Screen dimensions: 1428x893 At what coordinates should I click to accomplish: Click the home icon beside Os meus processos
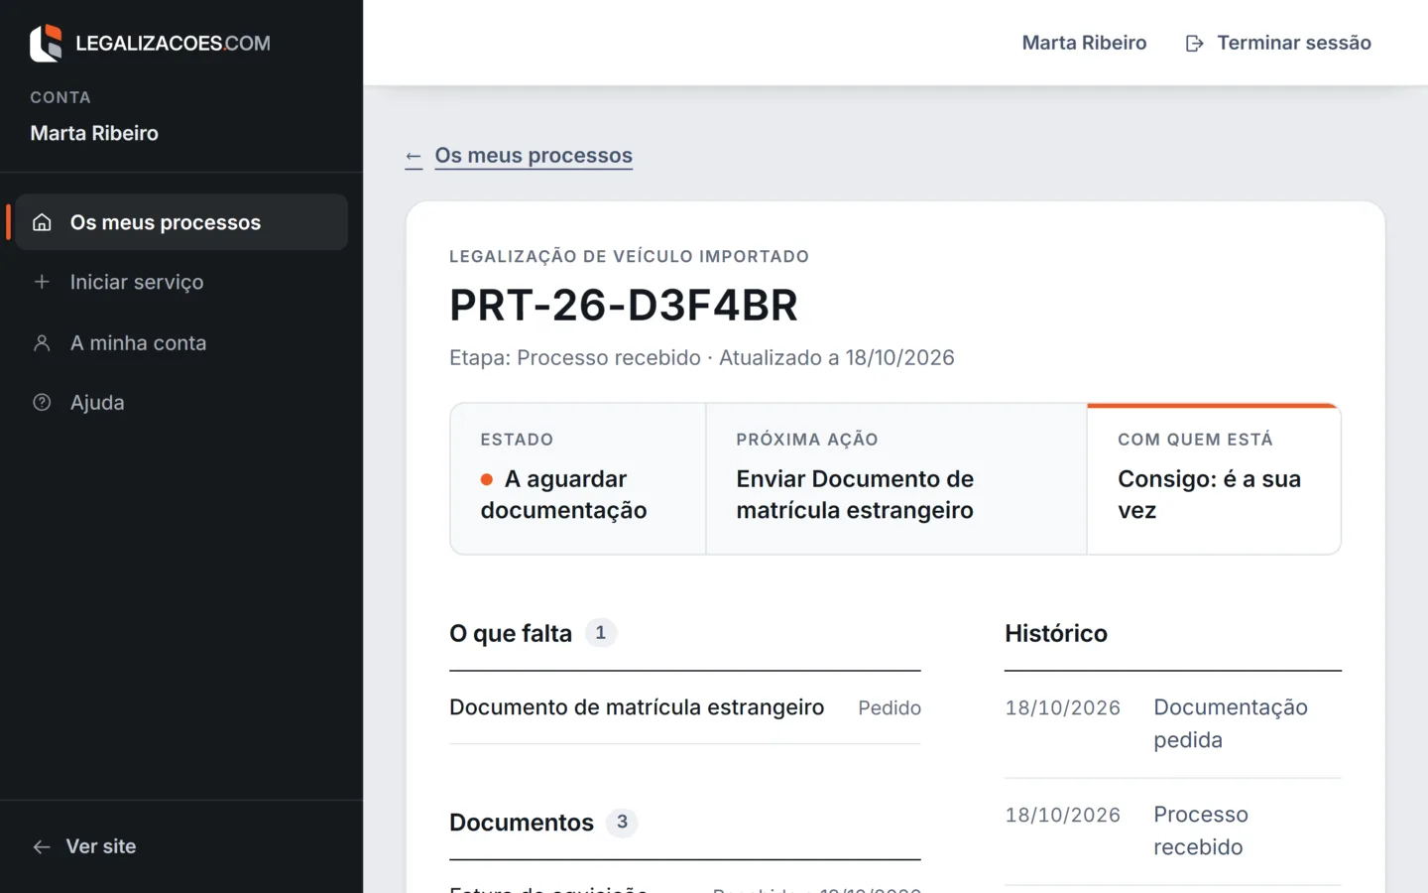tap(42, 222)
